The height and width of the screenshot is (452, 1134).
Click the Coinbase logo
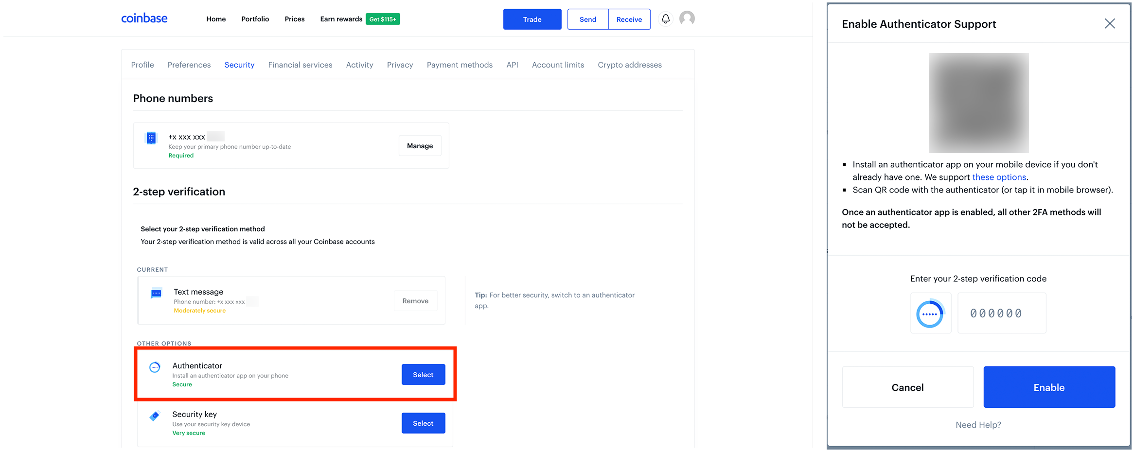pyautogui.click(x=144, y=18)
